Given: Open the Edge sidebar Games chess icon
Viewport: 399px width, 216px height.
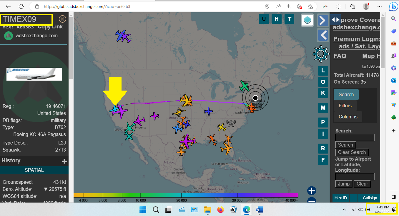Looking at the screenshot, I should pyautogui.click(x=393, y=56).
